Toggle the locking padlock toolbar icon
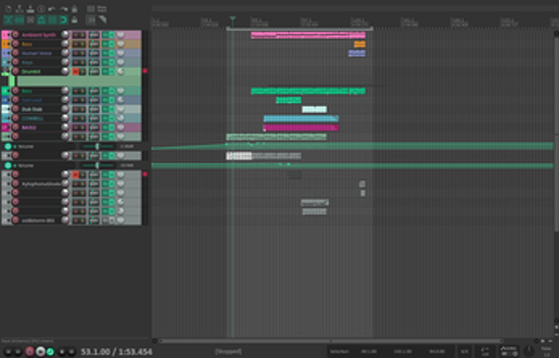 75,19
